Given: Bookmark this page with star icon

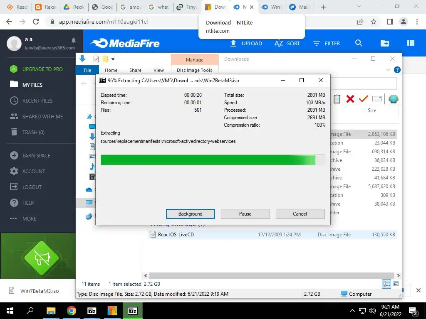Looking at the screenshot, I should tap(374, 22).
